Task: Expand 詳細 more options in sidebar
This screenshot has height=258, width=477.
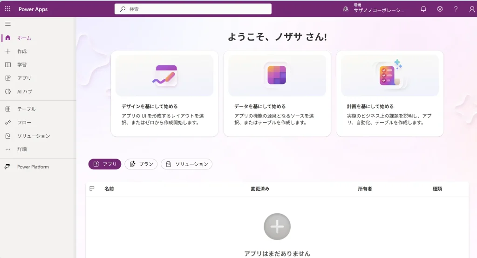Action: click(x=22, y=149)
